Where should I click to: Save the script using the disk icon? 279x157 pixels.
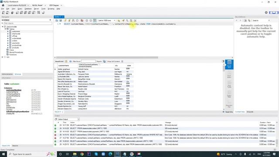tap(61, 20)
